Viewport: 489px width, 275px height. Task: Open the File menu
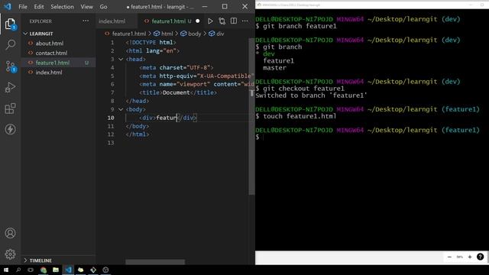pyautogui.click(x=23, y=7)
